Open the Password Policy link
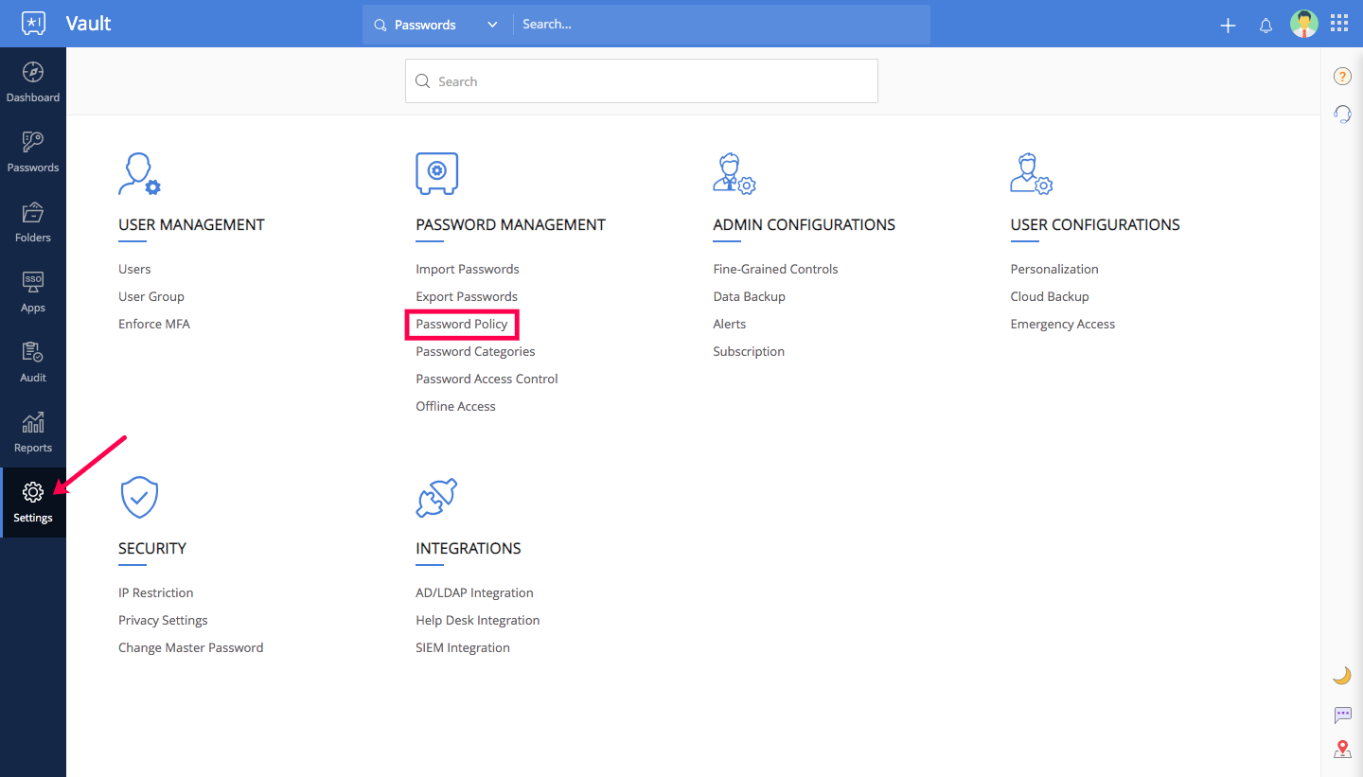Screen dimensions: 1363x777 [462, 324]
